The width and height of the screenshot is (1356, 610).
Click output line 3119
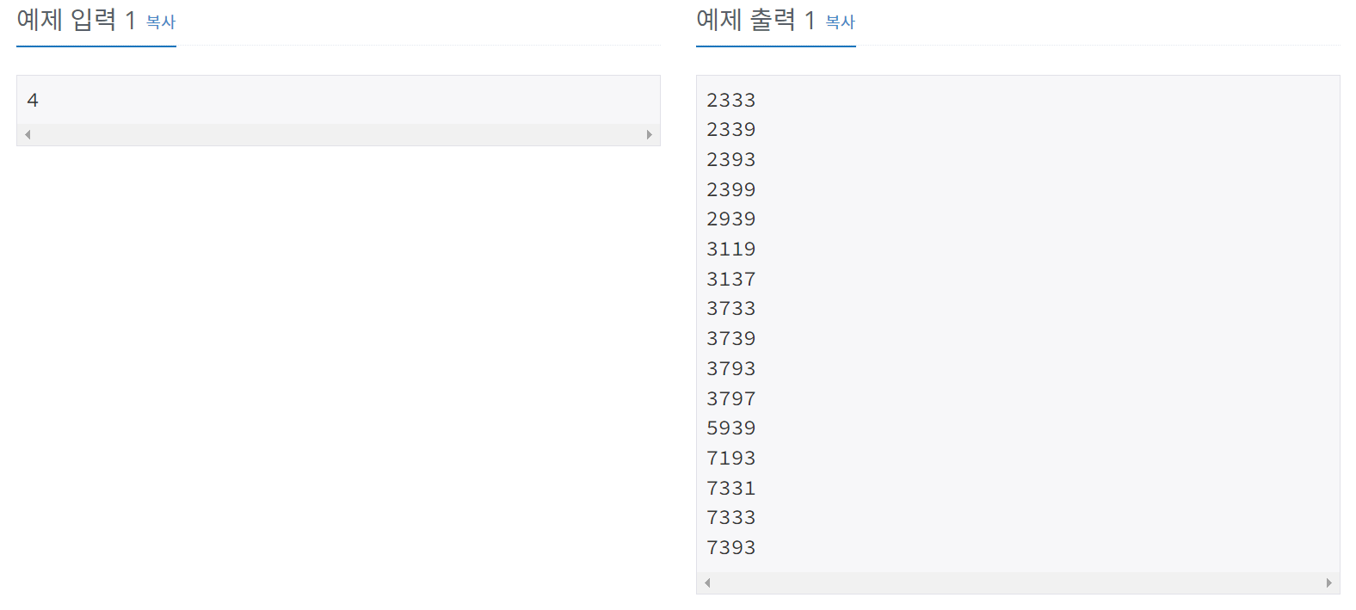pyautogui.click(x=731, y=250)
